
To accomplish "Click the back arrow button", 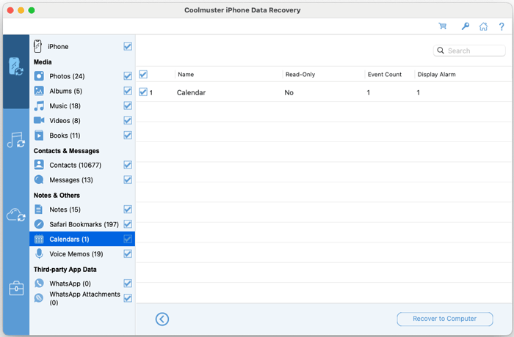I will tap(162, 319).
